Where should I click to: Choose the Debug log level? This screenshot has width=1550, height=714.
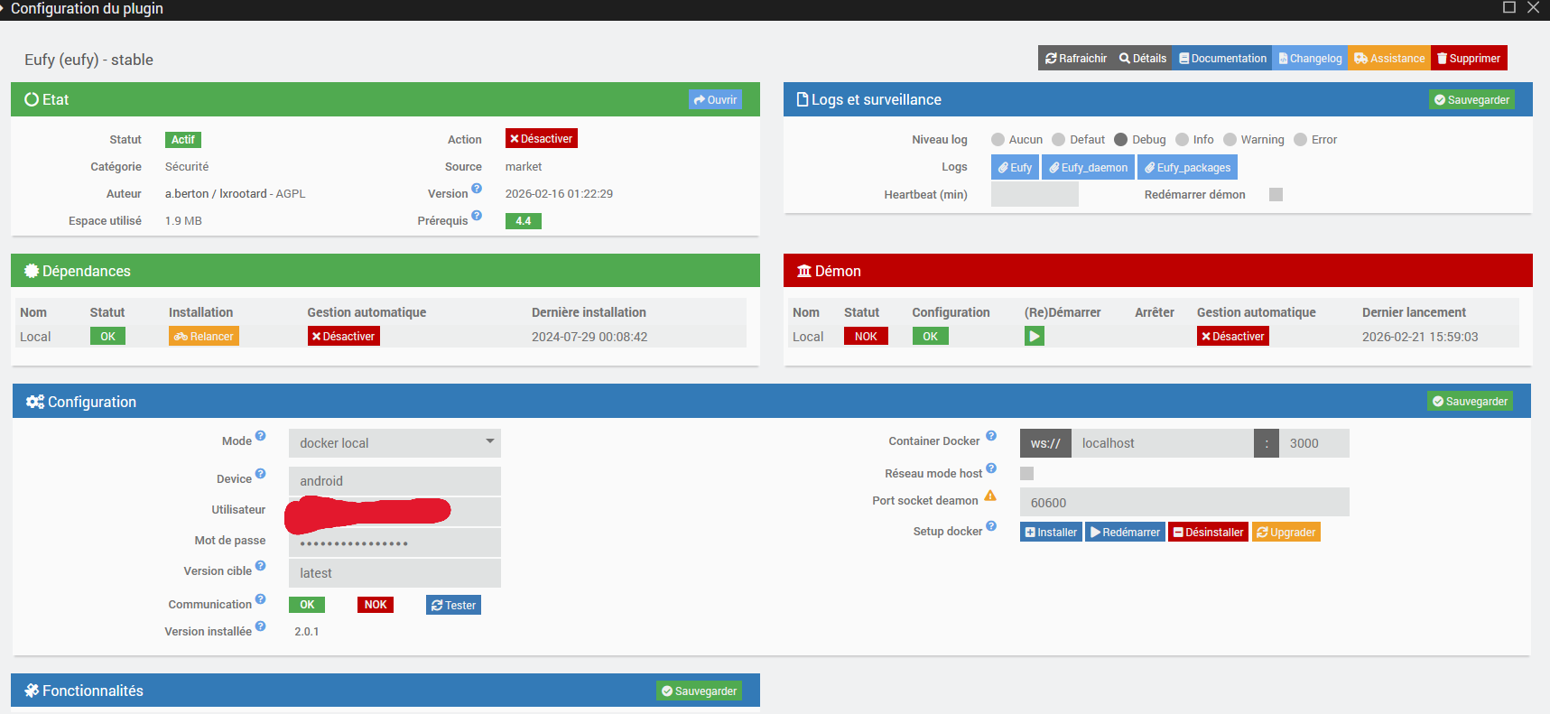[x=1121, y=140]
